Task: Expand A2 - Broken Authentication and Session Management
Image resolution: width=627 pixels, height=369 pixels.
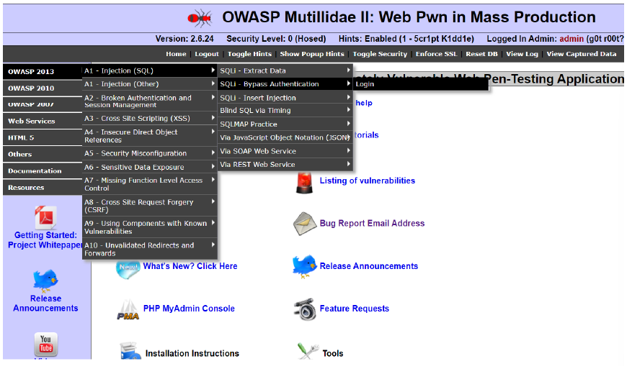Action: [x=150, y=101]
